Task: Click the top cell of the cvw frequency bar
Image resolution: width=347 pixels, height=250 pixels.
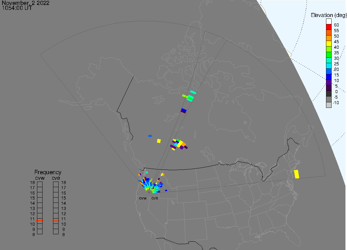Action: (40, 184)
